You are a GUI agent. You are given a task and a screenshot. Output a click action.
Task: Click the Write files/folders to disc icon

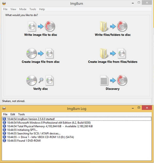coord(114,26)
